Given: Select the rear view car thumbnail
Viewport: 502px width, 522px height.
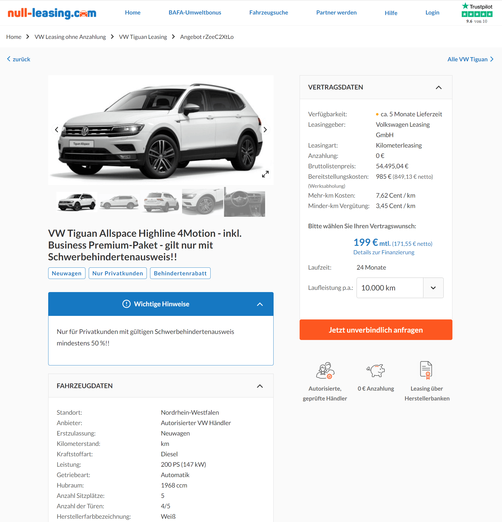Looking at the screenshot, I should [x=161, y=202].
